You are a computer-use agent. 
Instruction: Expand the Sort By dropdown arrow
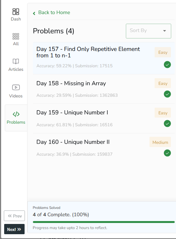tap(165, 31)
